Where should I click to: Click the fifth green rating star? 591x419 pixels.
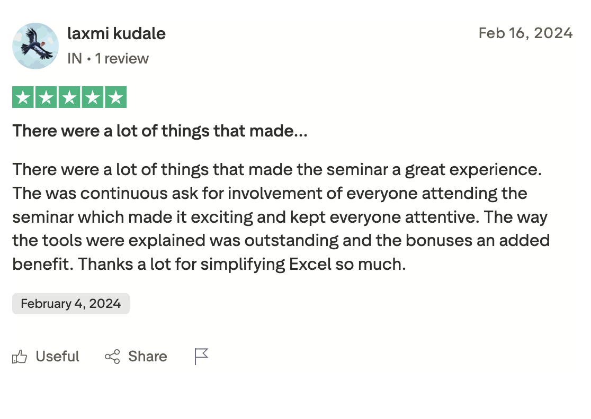pyautogui.click(x=116, y=97)
